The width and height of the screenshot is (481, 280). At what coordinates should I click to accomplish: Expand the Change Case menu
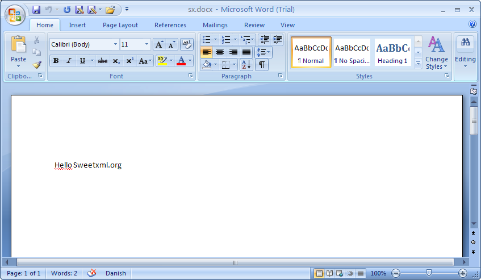(145, 61)
